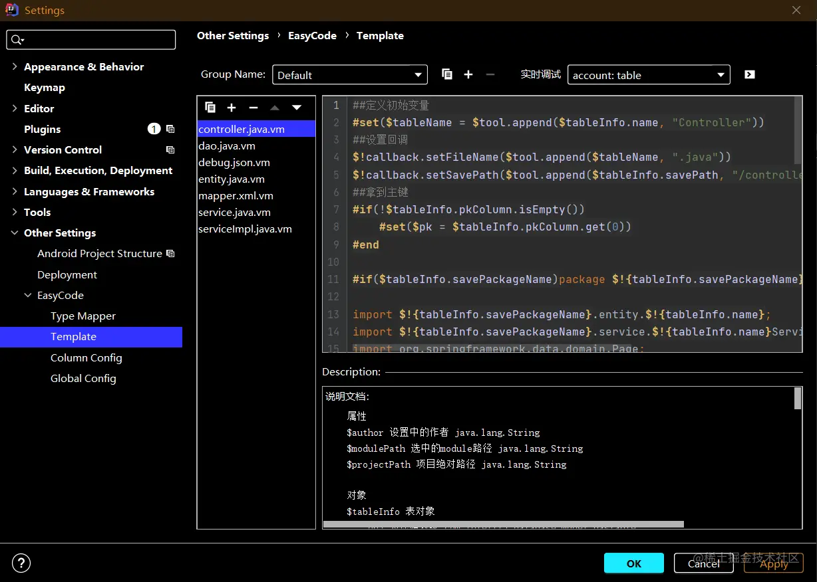
Task: Click the project-level icon beside Plugins
Action: pyautogui.click(x=170, y=129)
